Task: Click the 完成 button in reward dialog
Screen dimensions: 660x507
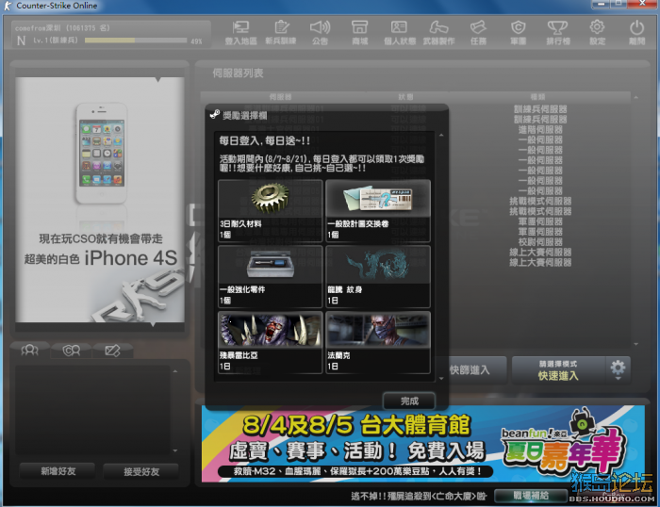Action: [409, 401]
